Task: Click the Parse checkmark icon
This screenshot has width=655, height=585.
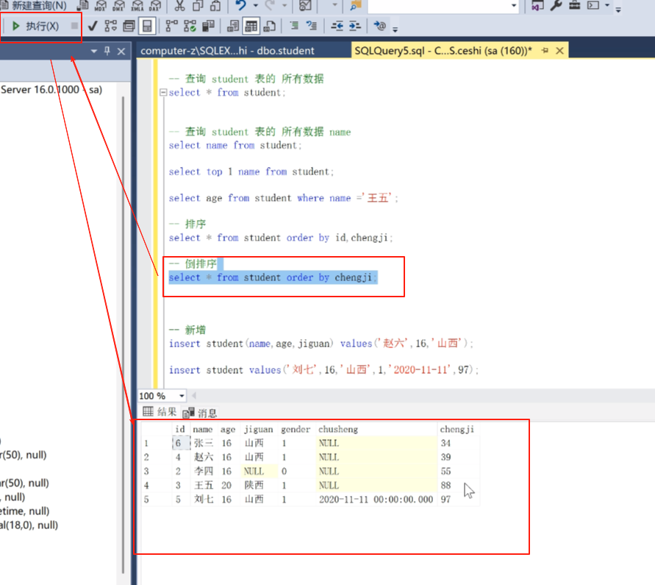Action: tap(93, 26)
